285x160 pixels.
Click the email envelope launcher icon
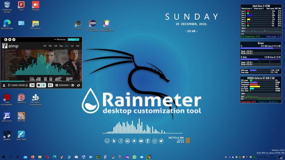coord(141,141)
